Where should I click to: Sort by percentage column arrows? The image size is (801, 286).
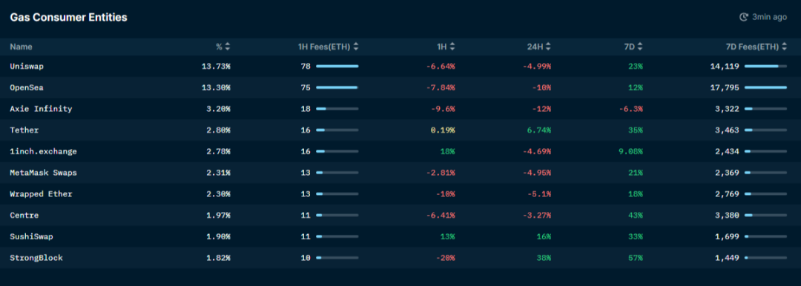point(228,47)
